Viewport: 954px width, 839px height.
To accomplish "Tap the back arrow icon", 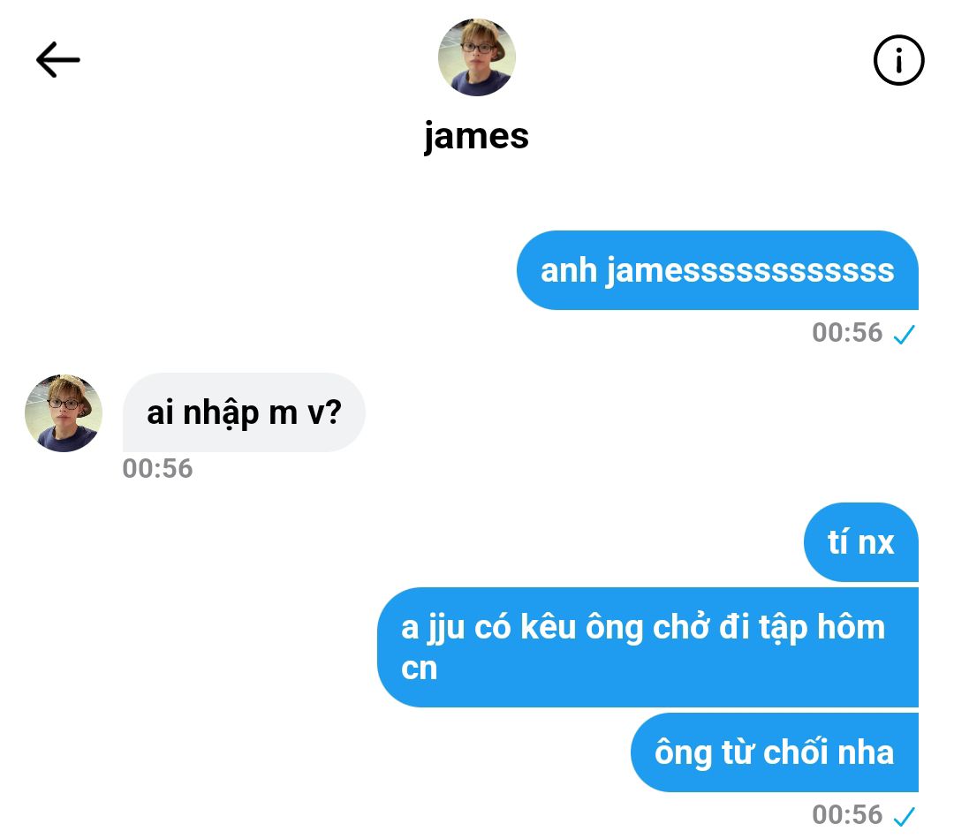I will point(57,60).
